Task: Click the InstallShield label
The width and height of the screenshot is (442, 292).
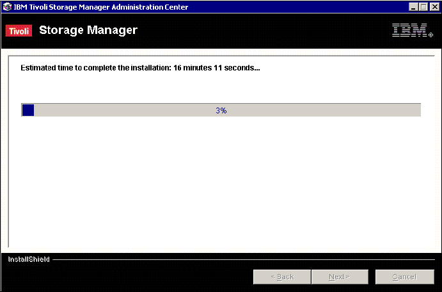Action: tap(29, 259)
